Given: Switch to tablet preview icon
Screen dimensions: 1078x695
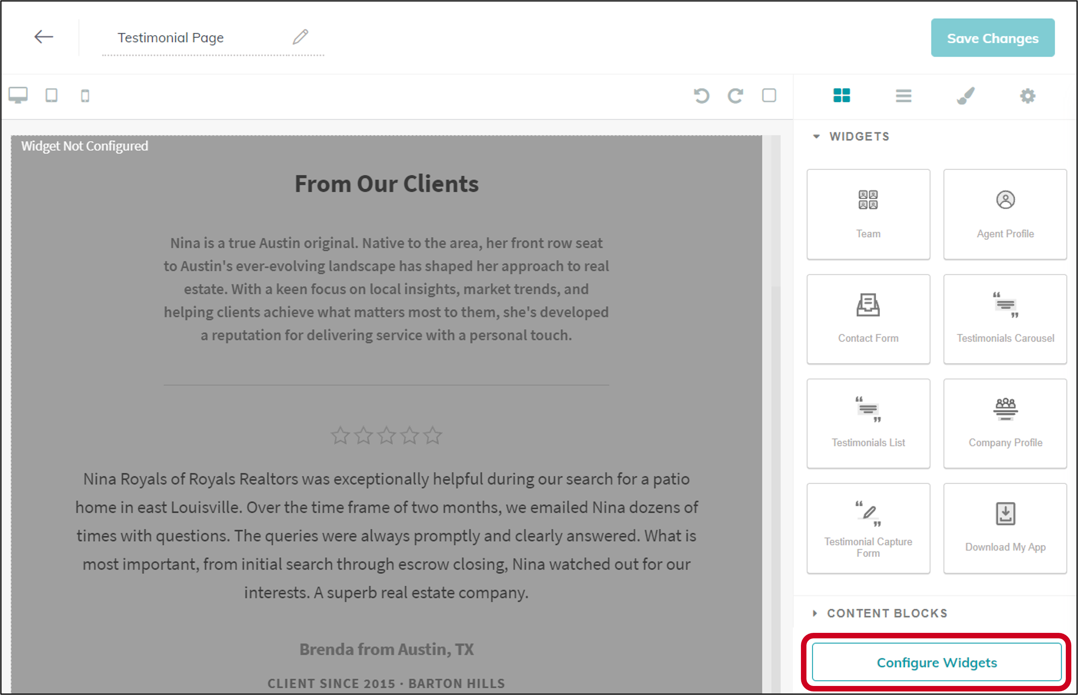Looking at the screenshot, I should point(52,95).
